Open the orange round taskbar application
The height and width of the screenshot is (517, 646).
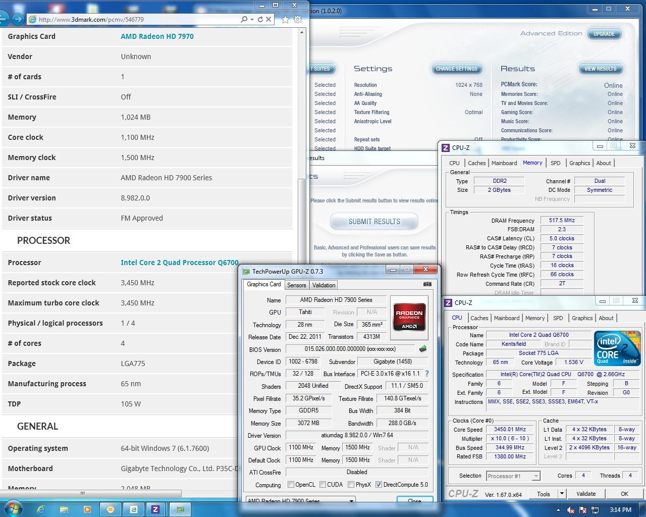pyautogui.click(x=111, y=509)
